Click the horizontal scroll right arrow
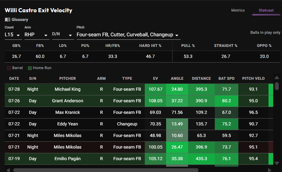Viewport: 282px width, 172px height. [269, 170]
